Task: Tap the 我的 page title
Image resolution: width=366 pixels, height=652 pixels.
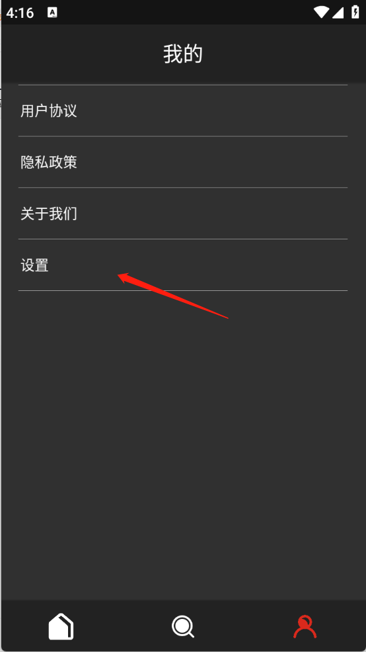Action: click(183, 54)
